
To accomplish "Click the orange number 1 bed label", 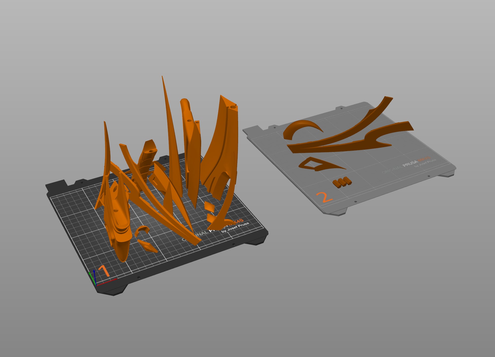I will point(103,271).
